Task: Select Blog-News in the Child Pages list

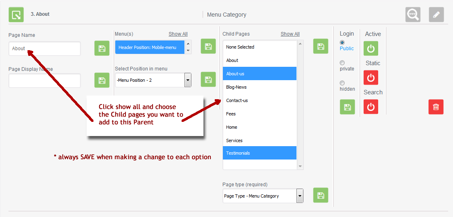Action: [236, 87]
